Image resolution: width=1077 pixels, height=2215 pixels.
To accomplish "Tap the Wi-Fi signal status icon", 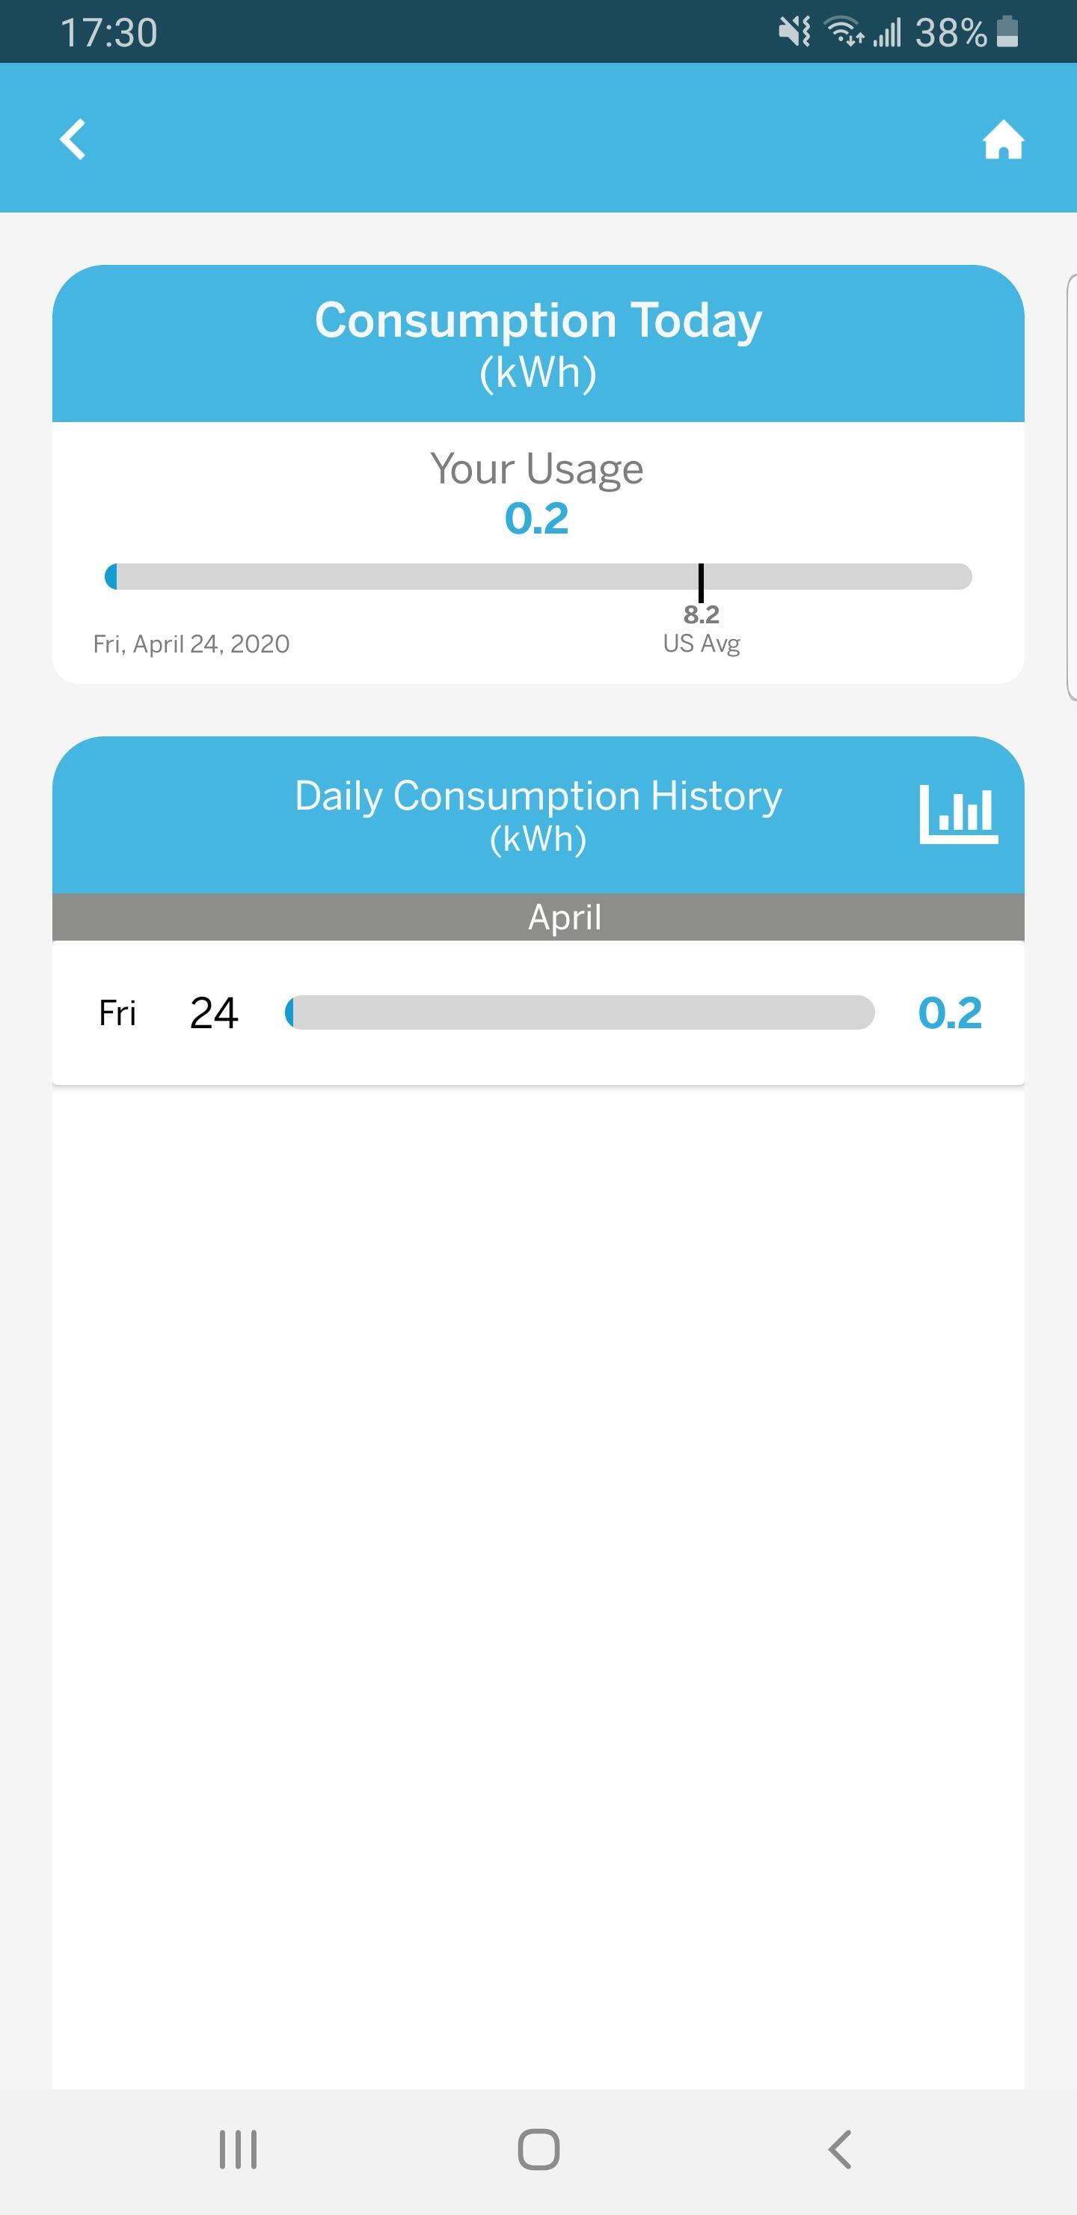I will click(844, 33).
